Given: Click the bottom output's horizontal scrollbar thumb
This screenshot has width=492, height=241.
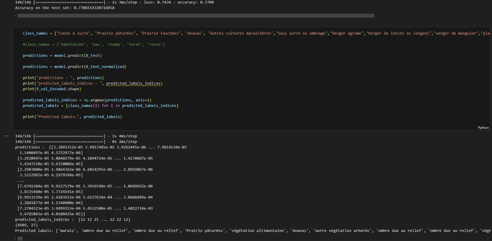Looking at the screenshot, I should point(20,239).
